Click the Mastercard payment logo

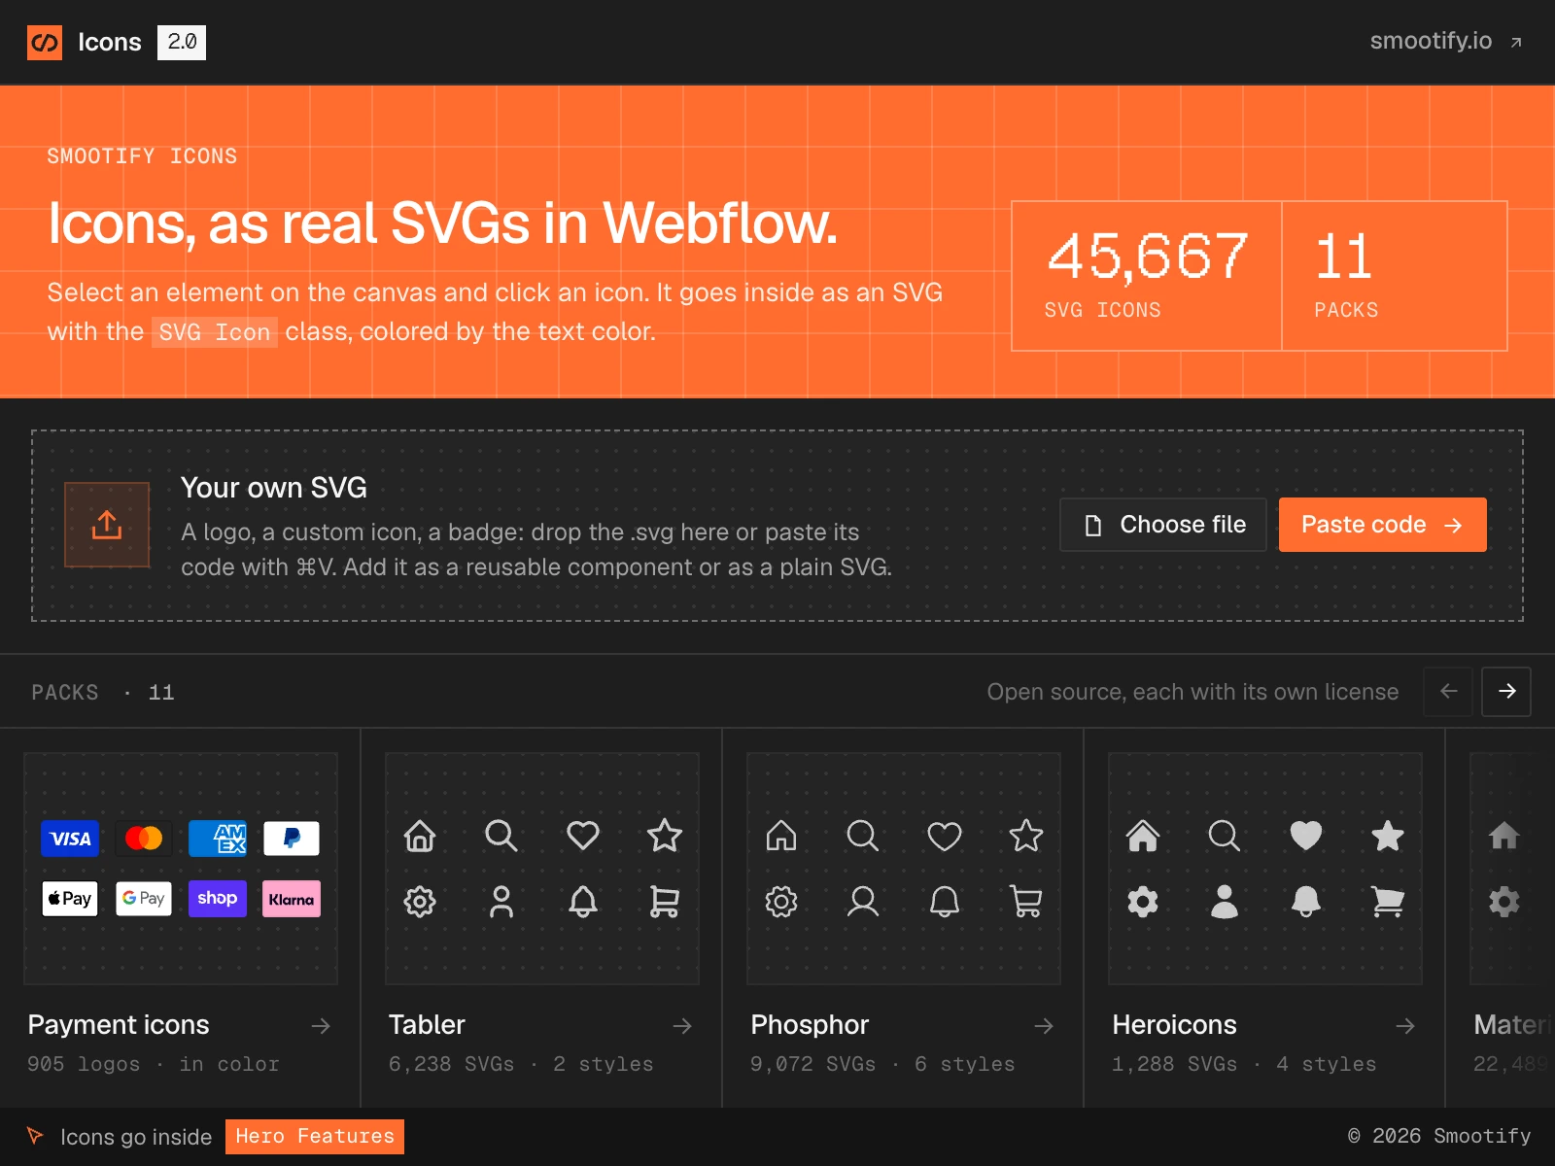pyautogui.click(x=144, y=839)
